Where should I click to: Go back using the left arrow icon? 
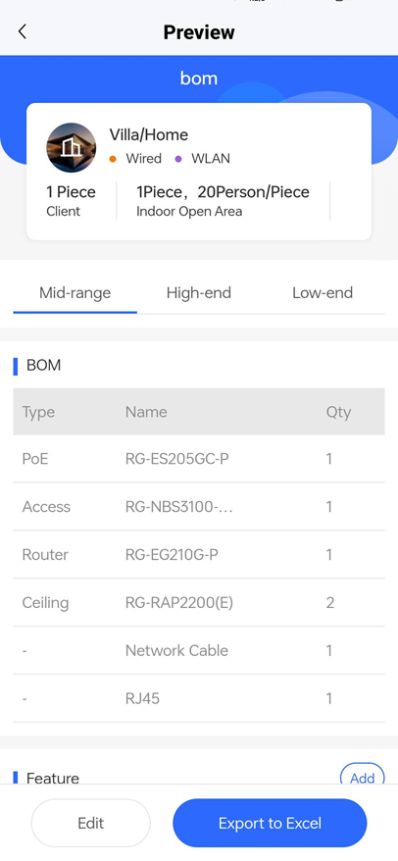pos(22,31)
